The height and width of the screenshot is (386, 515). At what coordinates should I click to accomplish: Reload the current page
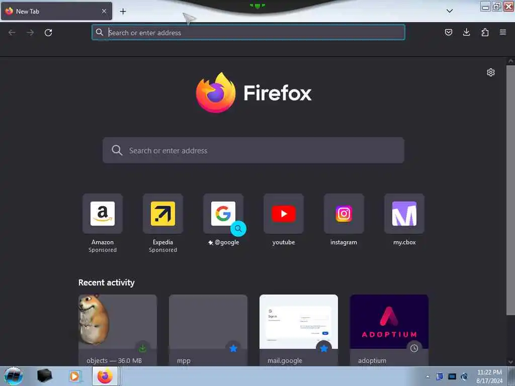[x=48, y=33]
